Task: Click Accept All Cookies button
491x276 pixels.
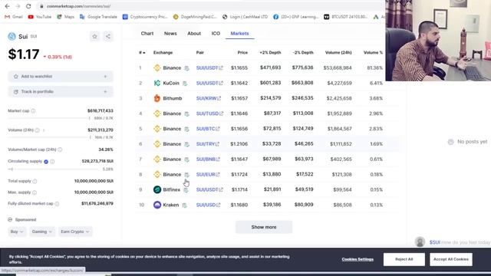Action: [x=451, y=259]
